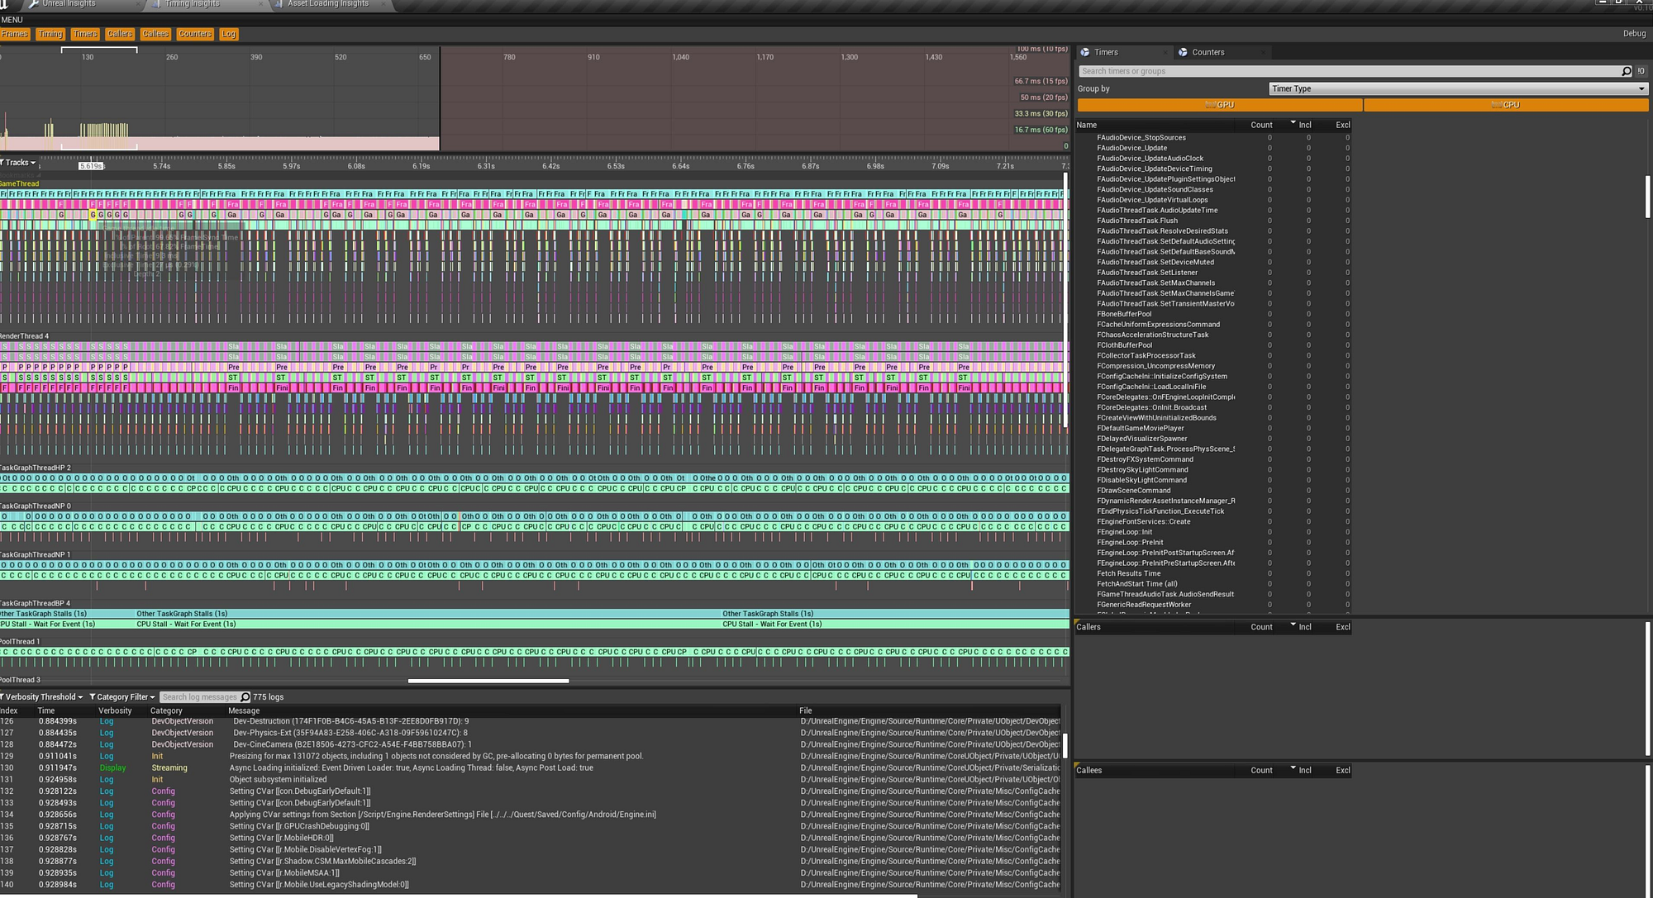Toggle the Callers view button
This screenshot has height=898, width=1653.
pyautogui.click(x=120, y=34)
